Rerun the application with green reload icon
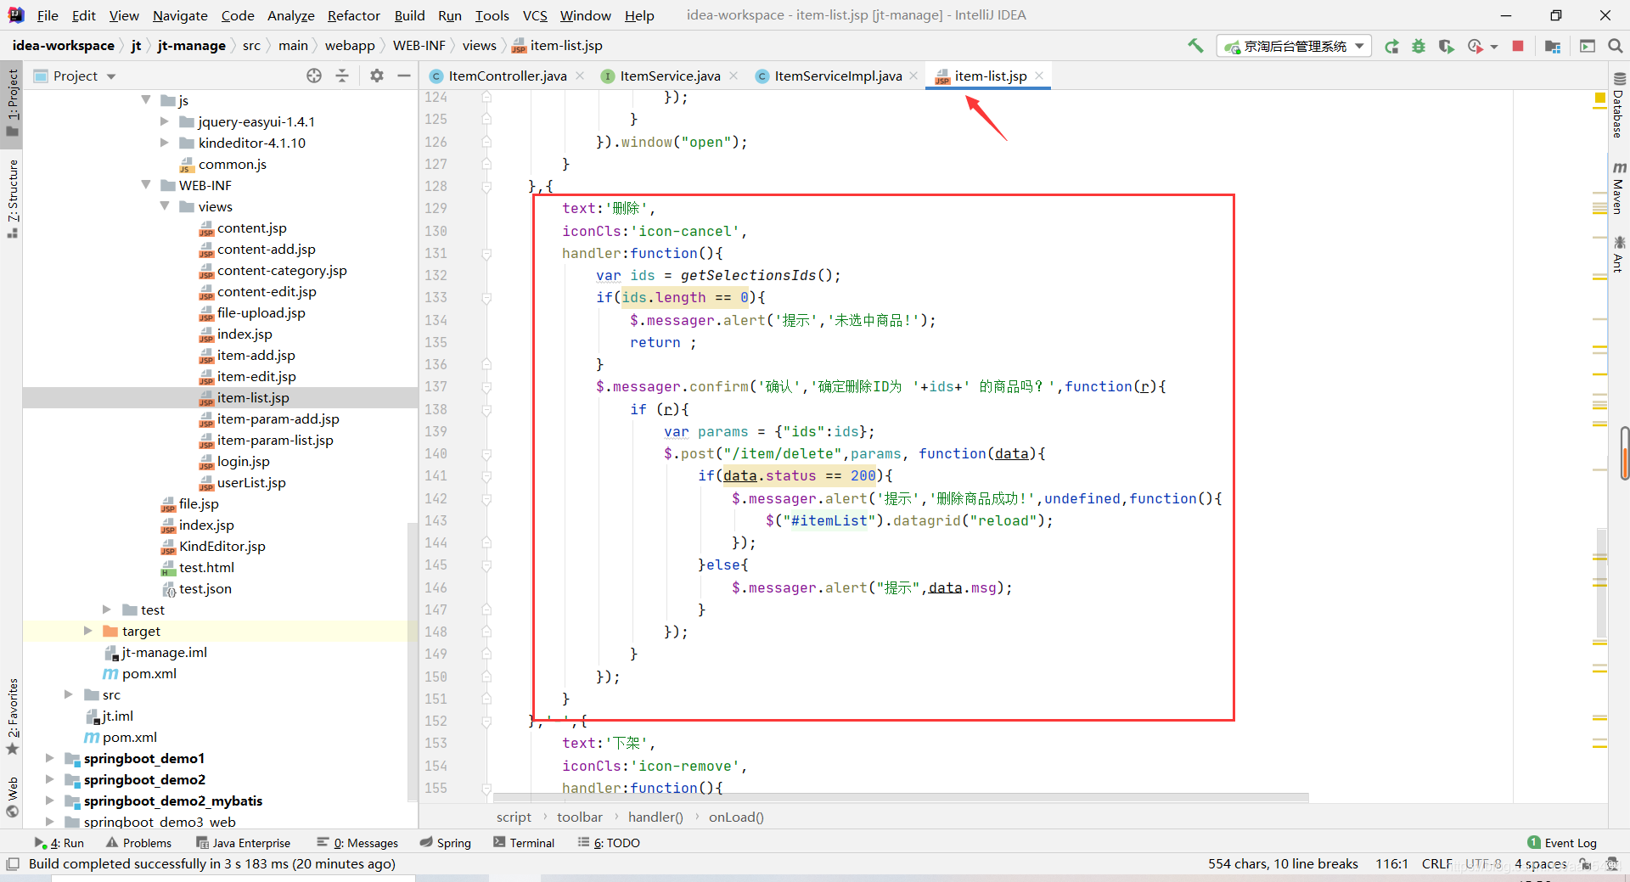Image resolution: width=1630 pixels, height=882 pixels. click(1391, 47)
